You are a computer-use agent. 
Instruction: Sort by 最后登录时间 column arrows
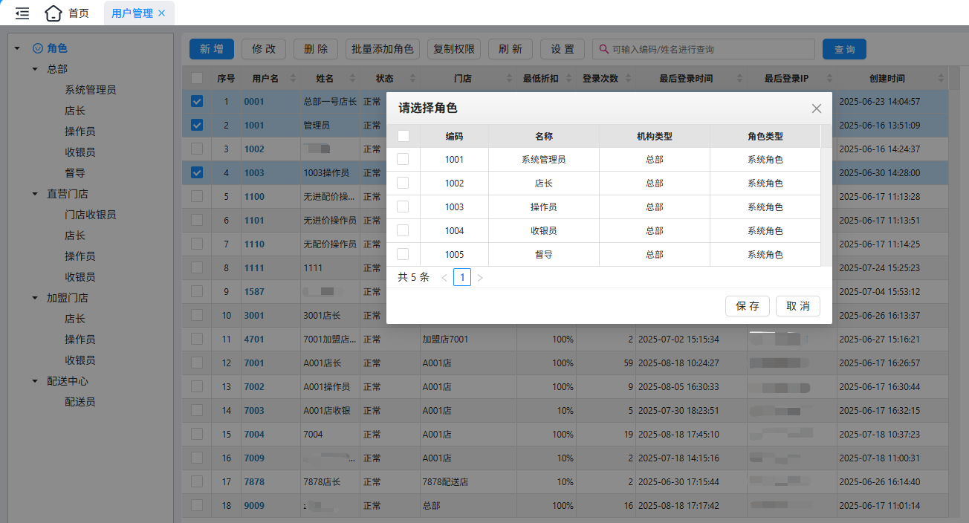tap(739, 78)
